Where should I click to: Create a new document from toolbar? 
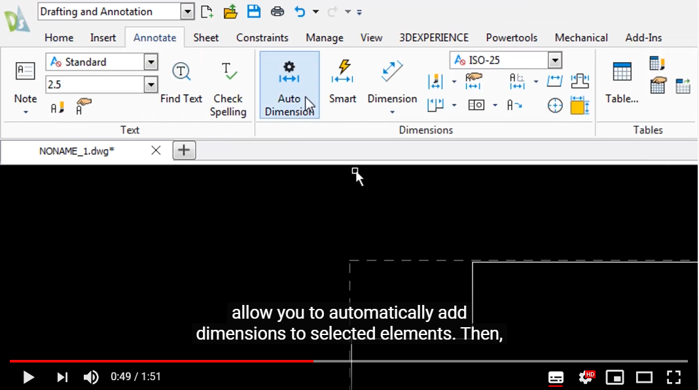[207, 12]
